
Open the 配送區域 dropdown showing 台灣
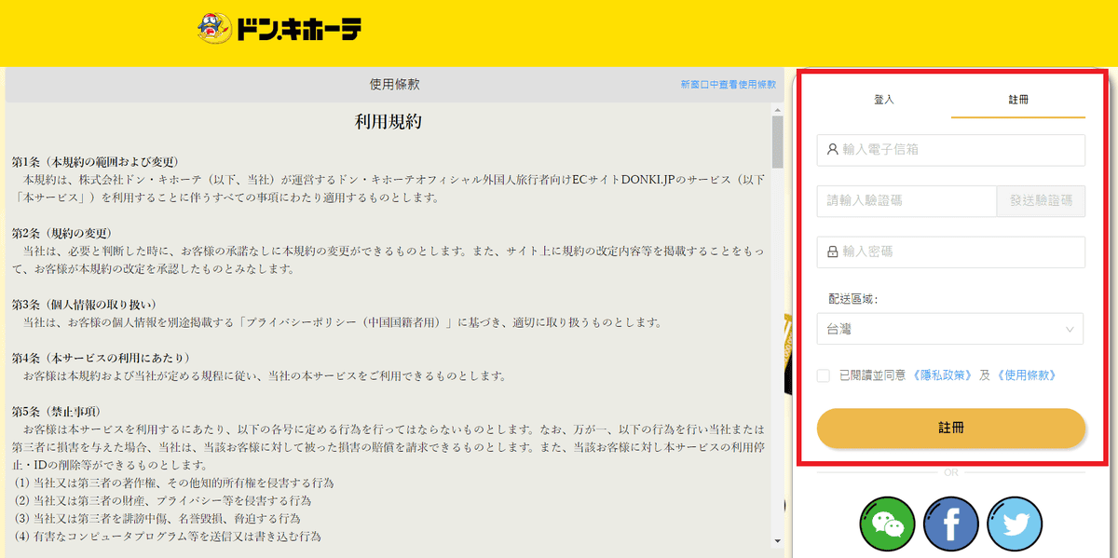(x=949, y=329)
